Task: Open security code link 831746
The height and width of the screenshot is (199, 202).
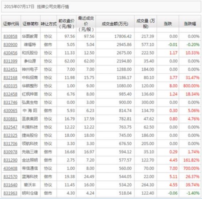Action: coord(10,102)
